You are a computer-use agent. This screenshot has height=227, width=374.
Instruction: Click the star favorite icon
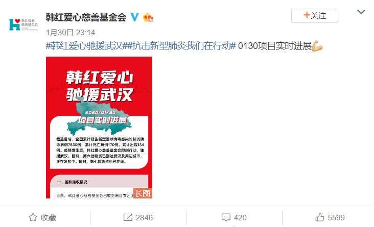(x=33, y=217)
